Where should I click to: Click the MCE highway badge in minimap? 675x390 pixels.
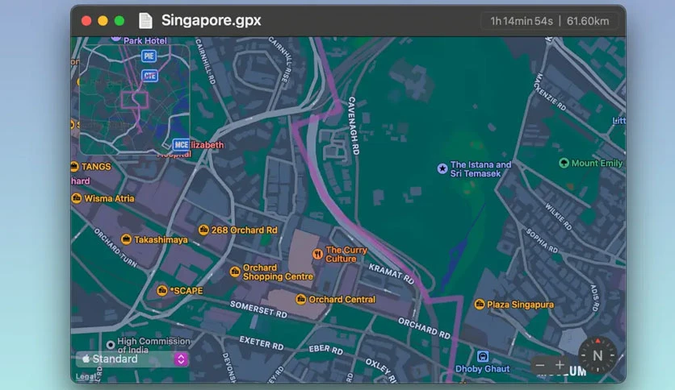tap(181, 145)
